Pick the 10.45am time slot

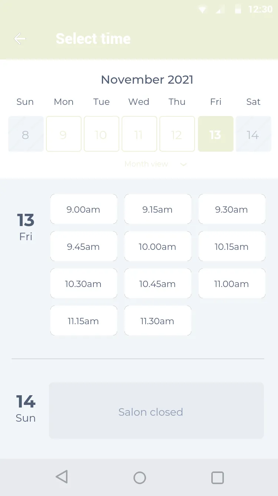click(158, 283)
